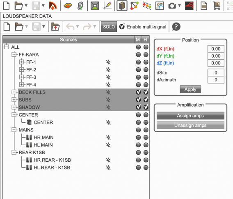Open the contour curves mapping icon
Screen dimensions: 233x199
(160, 6)
